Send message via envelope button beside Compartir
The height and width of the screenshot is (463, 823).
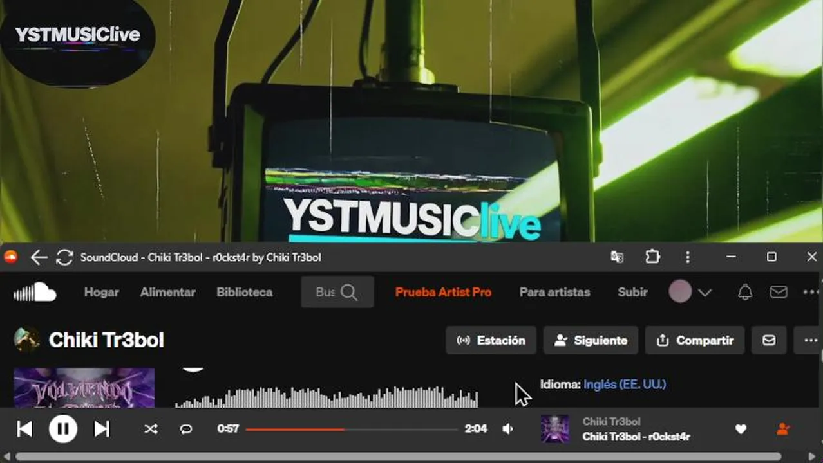tap(769, 340)
